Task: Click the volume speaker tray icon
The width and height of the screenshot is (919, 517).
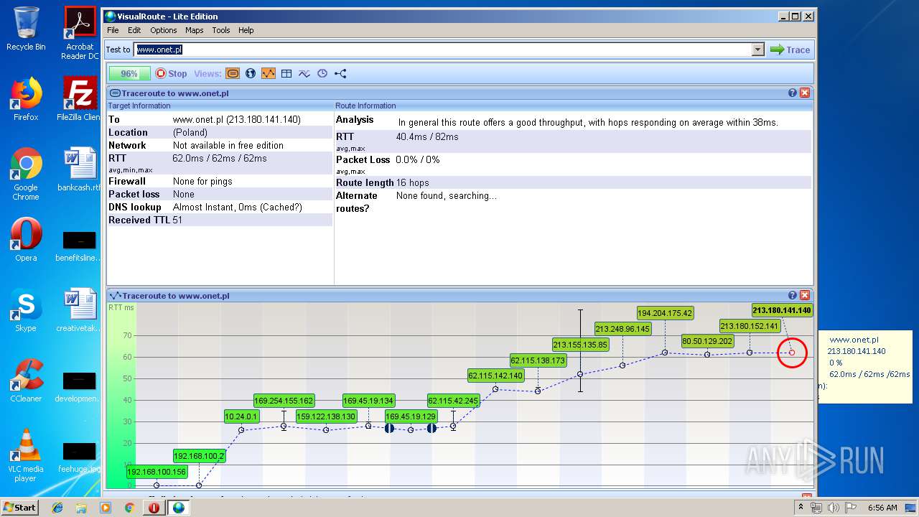Action: (x=834, y=508)
